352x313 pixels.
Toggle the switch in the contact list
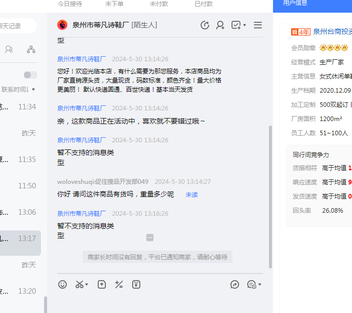point(30,75)
